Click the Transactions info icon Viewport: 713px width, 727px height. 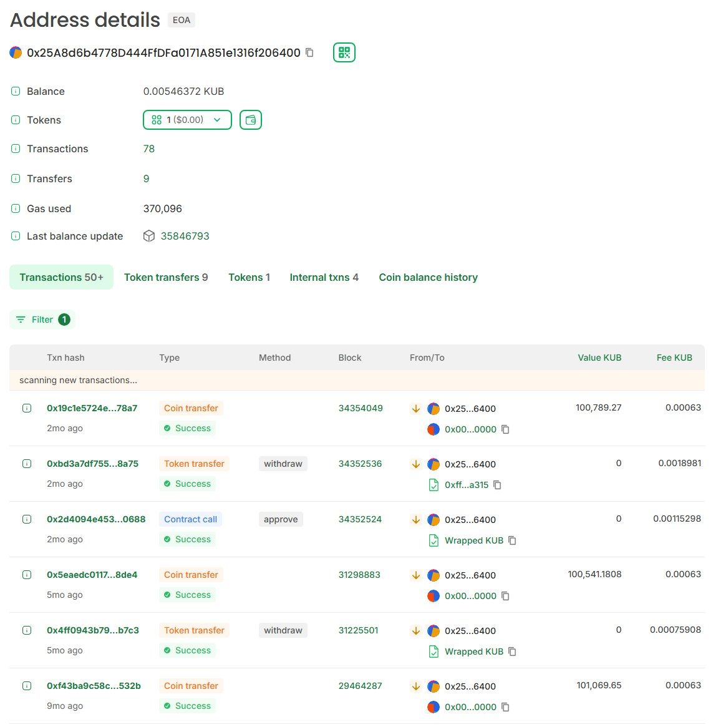click(x=16, y=149)
